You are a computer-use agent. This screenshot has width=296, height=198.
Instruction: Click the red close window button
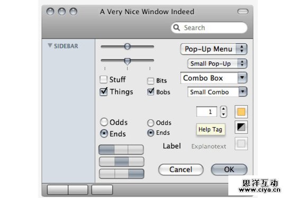(50, 12)
